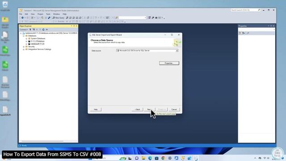Close the Object Explorer panel
This screenshot has width=286, height=161.
(x=76, y=26)
